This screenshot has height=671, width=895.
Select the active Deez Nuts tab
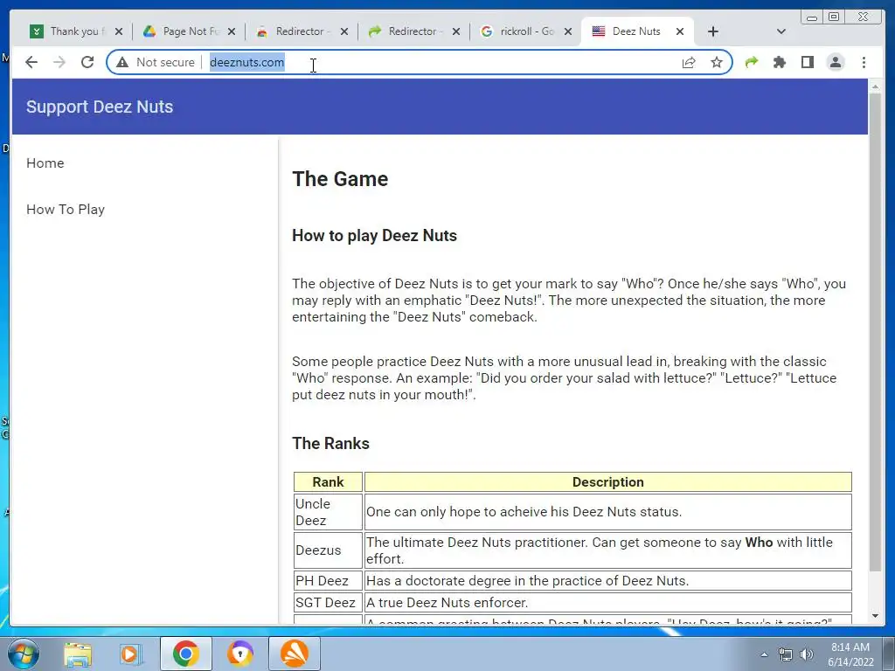coord(635,31)
